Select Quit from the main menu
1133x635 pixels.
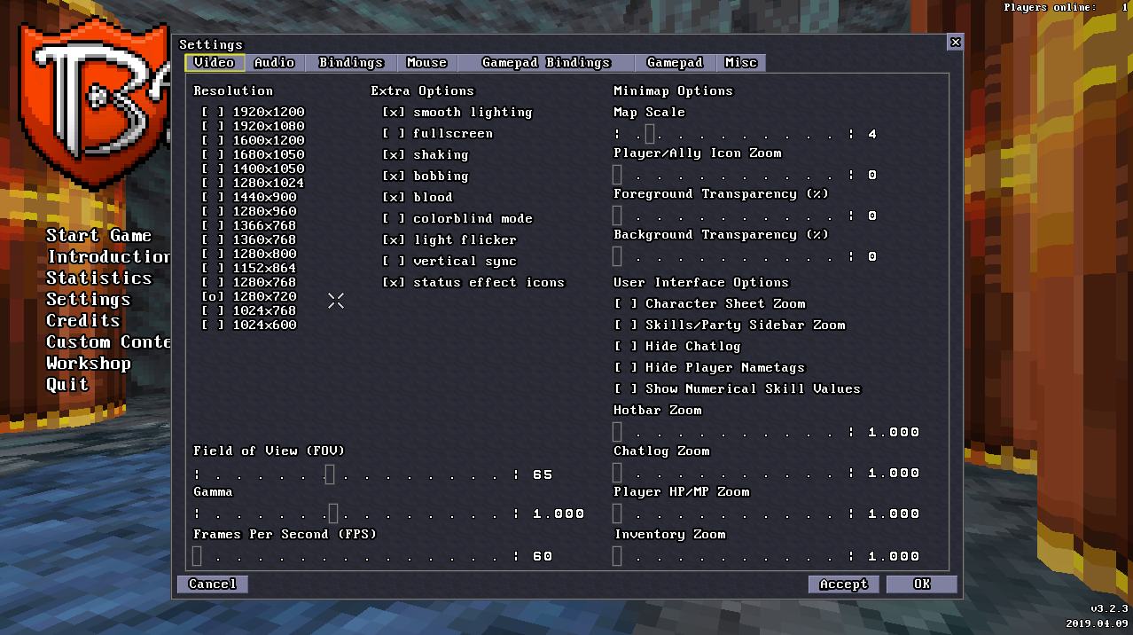pos(67,385)
